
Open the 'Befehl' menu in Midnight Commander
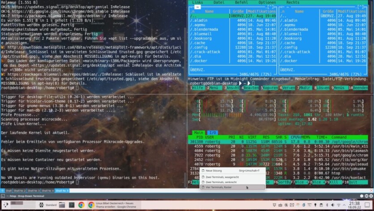tap(241, 2)
